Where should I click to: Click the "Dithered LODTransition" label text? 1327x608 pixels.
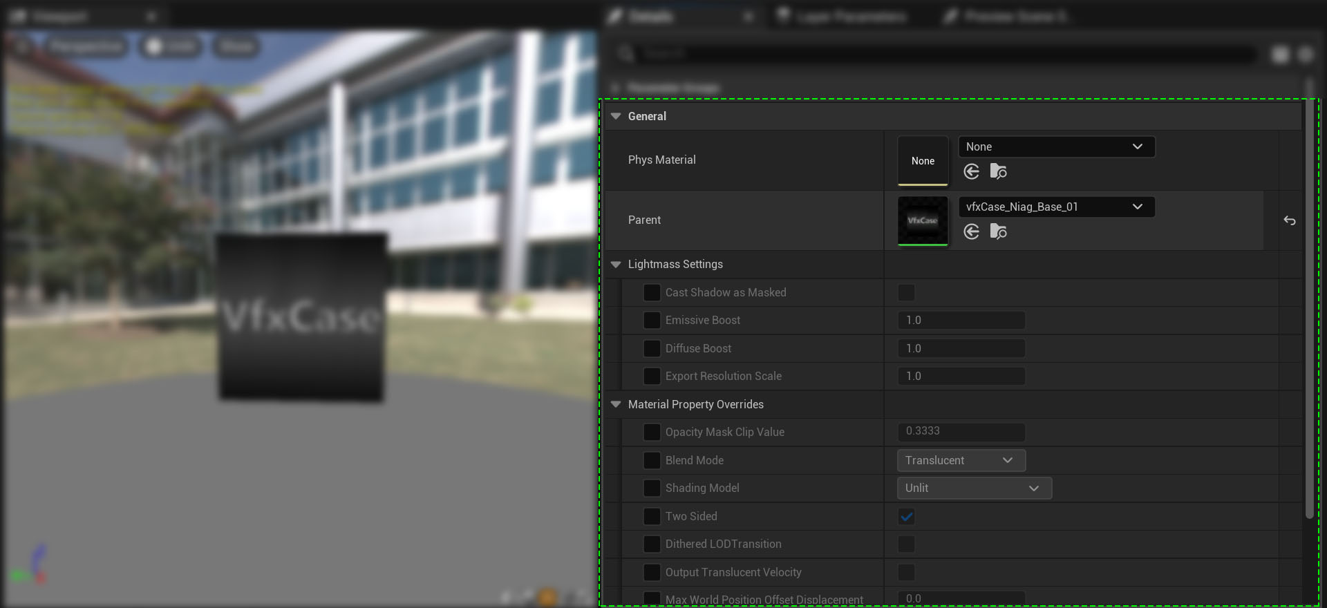[724, 544]
